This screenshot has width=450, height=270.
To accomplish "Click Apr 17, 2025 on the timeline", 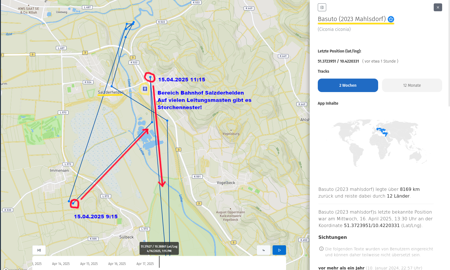I will point(145,264).
